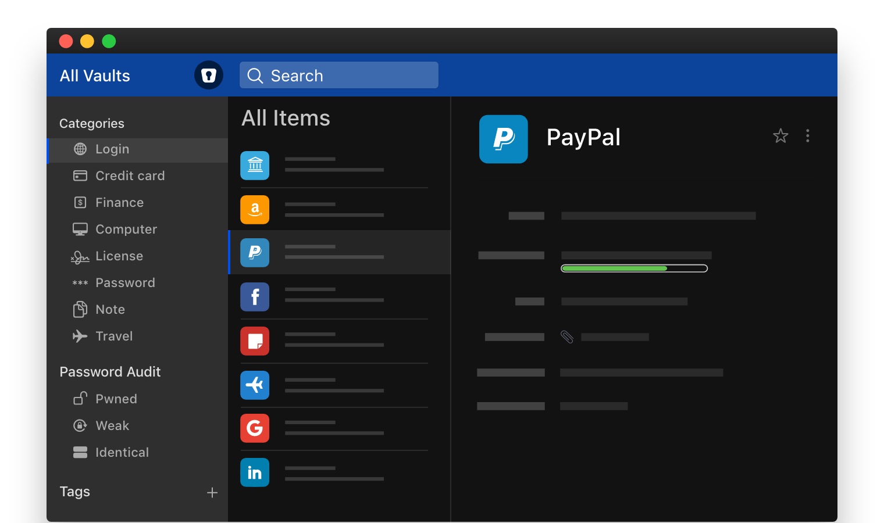Choose the Credit card category
The width and height of the screenshot is (884, 523).
tap(130, 175)
